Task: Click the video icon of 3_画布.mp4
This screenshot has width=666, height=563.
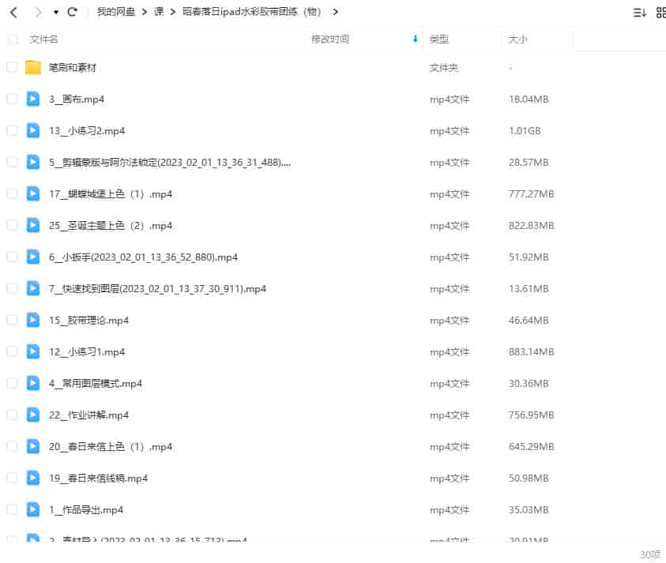Action: tap(32, 99)
